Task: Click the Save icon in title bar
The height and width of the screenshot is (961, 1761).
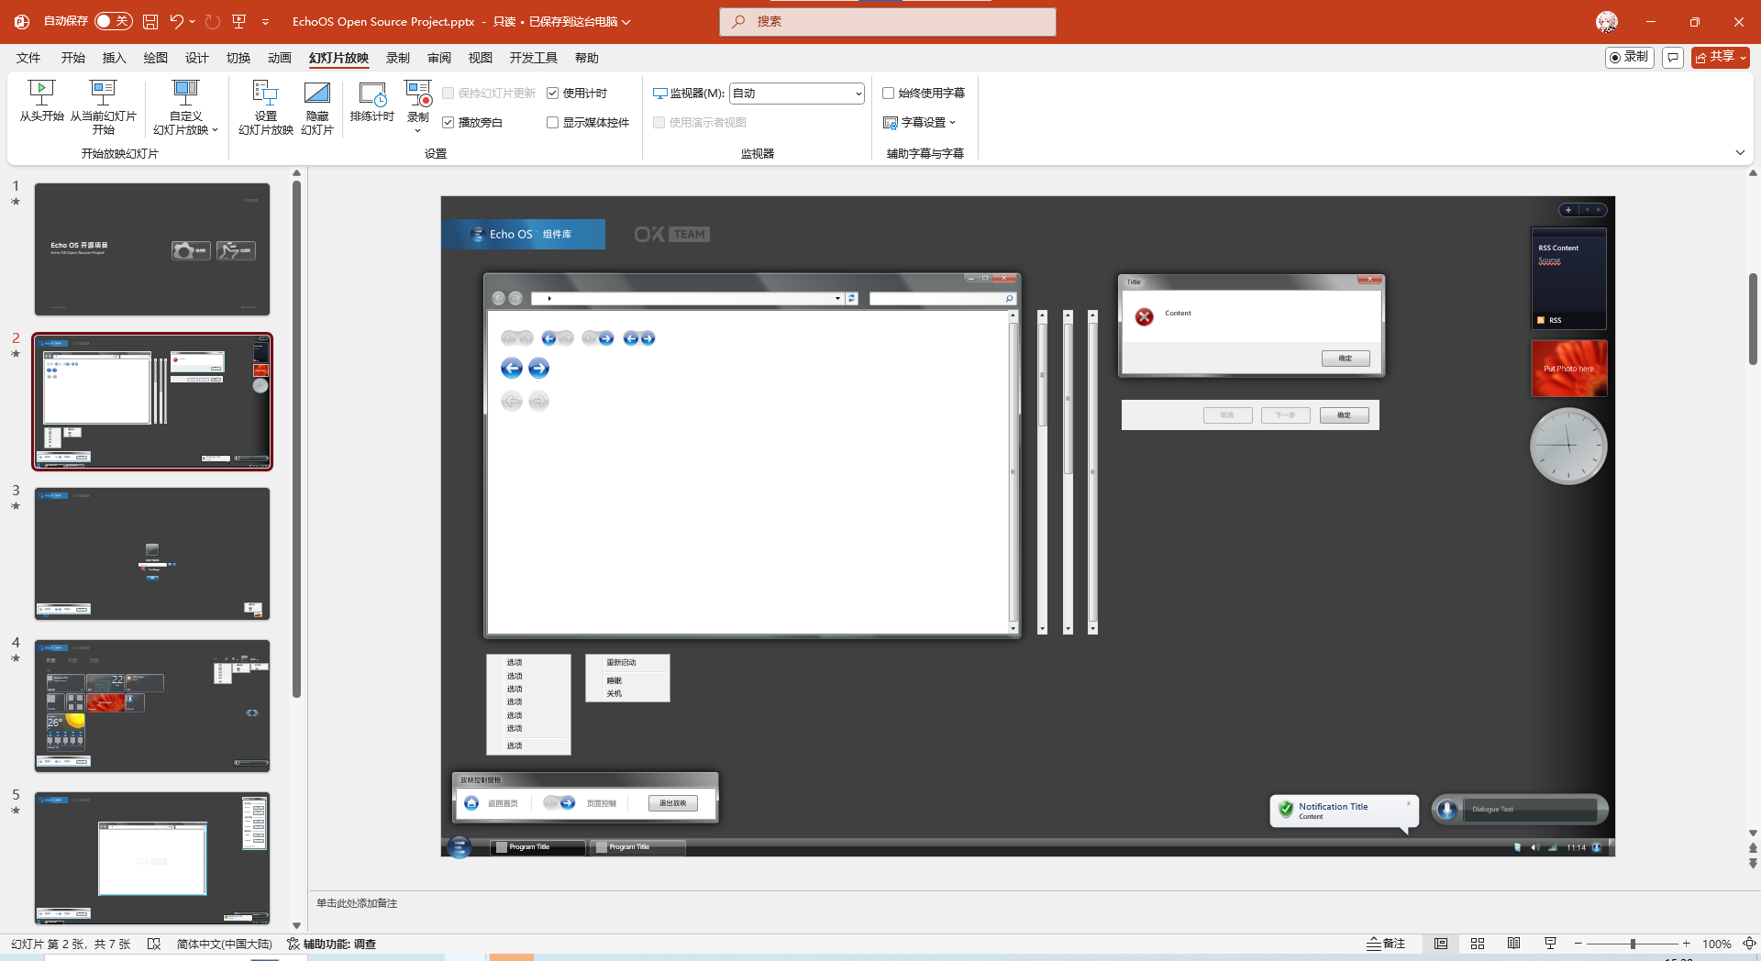Action: [150, 21]
